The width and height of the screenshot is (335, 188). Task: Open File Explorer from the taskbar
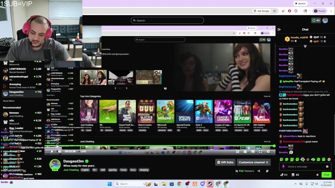pyautogui.click(x=164, y=184)
